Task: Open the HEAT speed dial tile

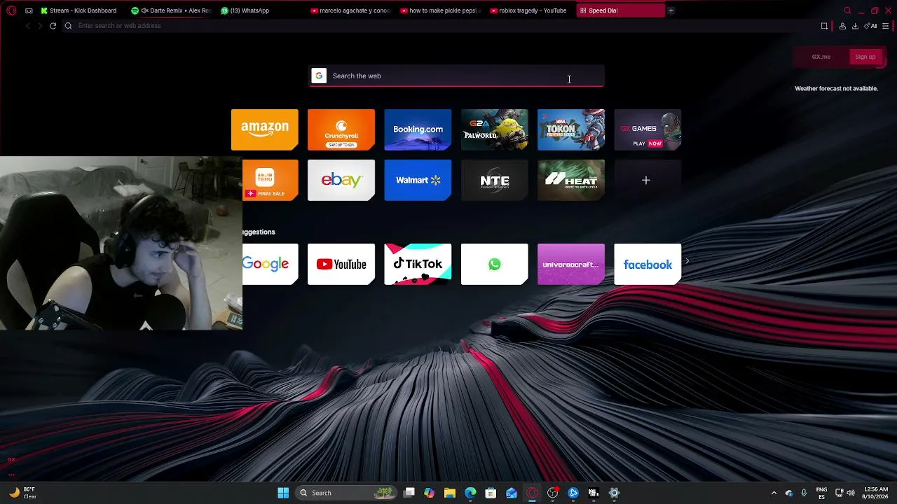Action: (571, 180)
